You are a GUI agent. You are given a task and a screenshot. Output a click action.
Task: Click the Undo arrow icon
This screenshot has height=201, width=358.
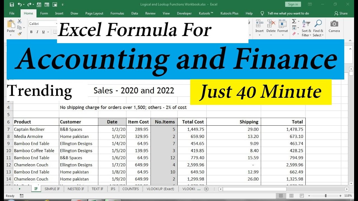pos(20,4)
